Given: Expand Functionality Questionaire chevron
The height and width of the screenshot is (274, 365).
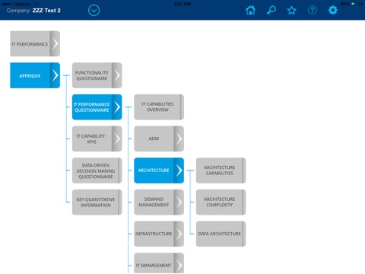Looking at the screenshot, I should (117, 75).
